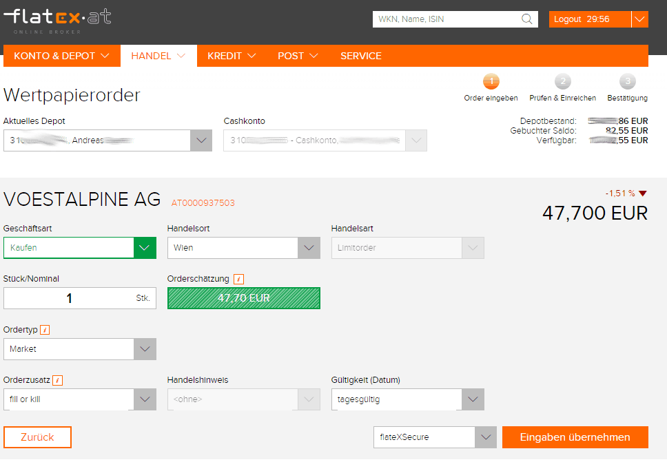This screenshot has height=471, width=667.
Task: Click the -1,51 % change value
Action: 620,193
